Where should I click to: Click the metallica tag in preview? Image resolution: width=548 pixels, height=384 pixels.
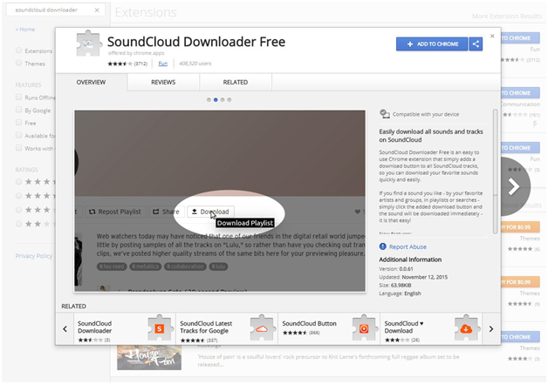point(145,266)
